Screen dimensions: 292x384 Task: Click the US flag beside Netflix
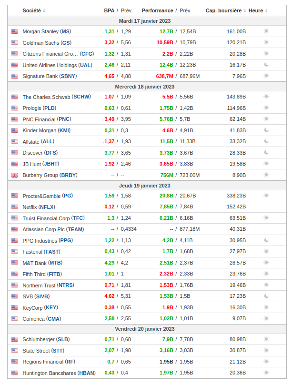coord(14,207)
